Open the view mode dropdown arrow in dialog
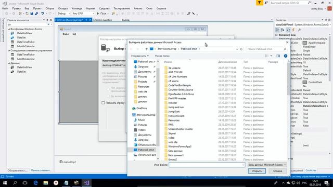The width and height of the screenshot is (333, 187). point(271,56)
